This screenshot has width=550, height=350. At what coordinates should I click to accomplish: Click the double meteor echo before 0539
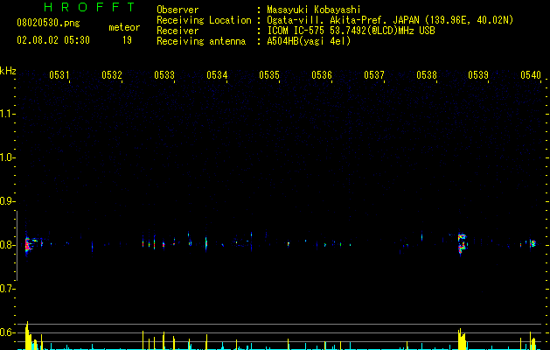point(463,243)
